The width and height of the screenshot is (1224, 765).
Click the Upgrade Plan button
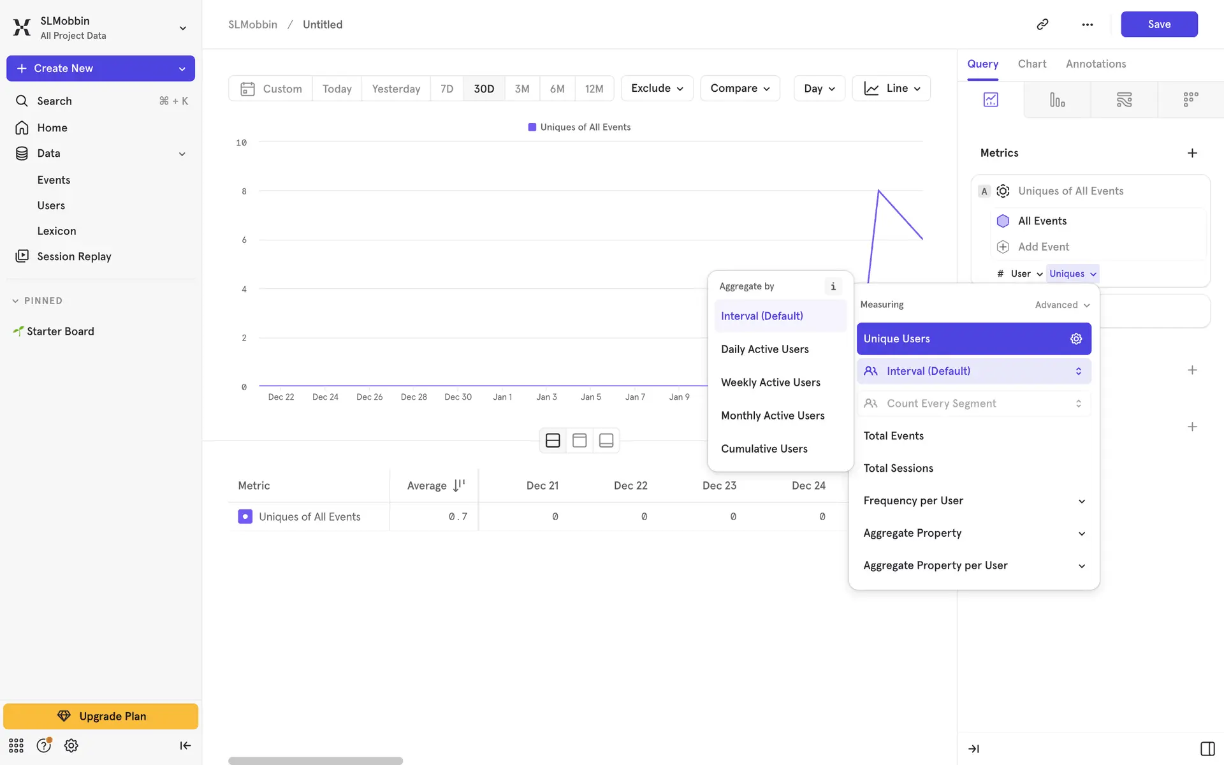tap(101, 716)
